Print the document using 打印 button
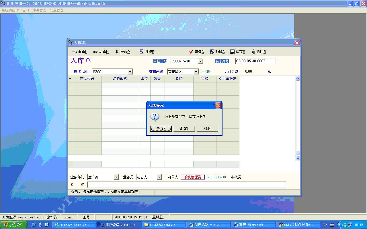367x229 pixels. [142, 52]
